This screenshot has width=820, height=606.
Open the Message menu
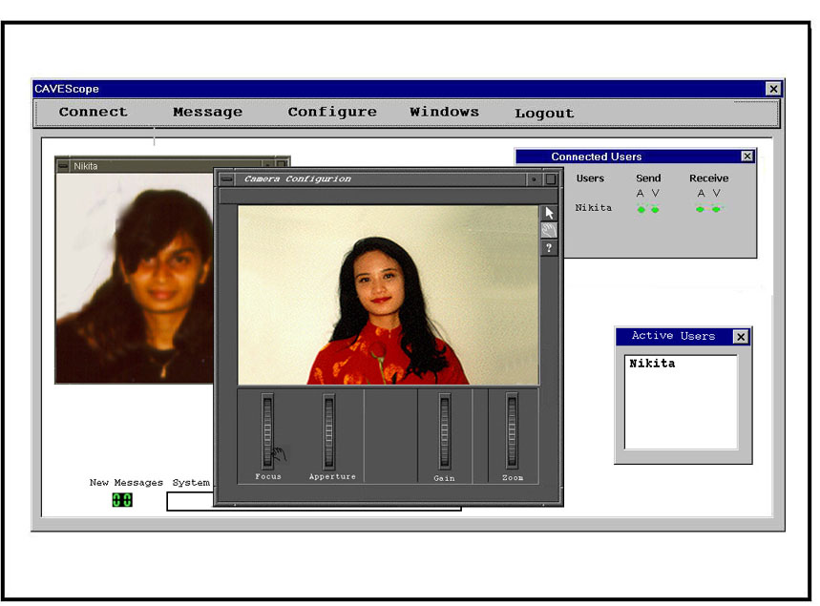[x=207, y=112]
